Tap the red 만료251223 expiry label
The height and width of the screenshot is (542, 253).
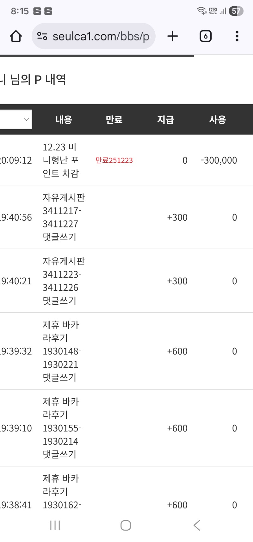coord(114,160)
